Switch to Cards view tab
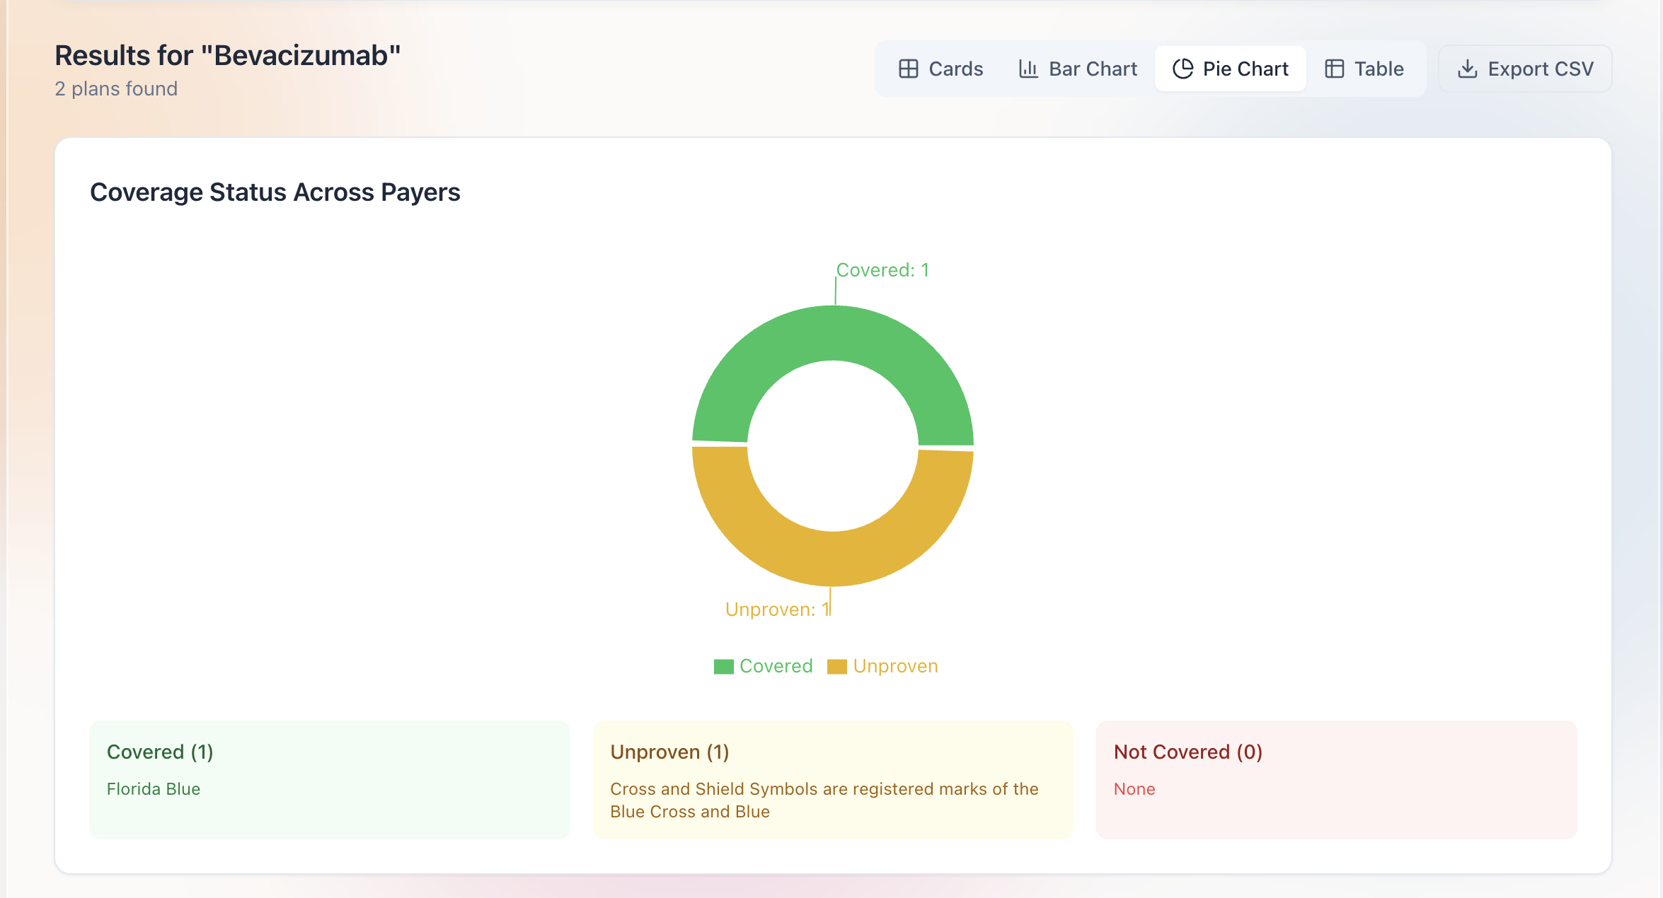The image size is (1663, 898). click(941, 69)
